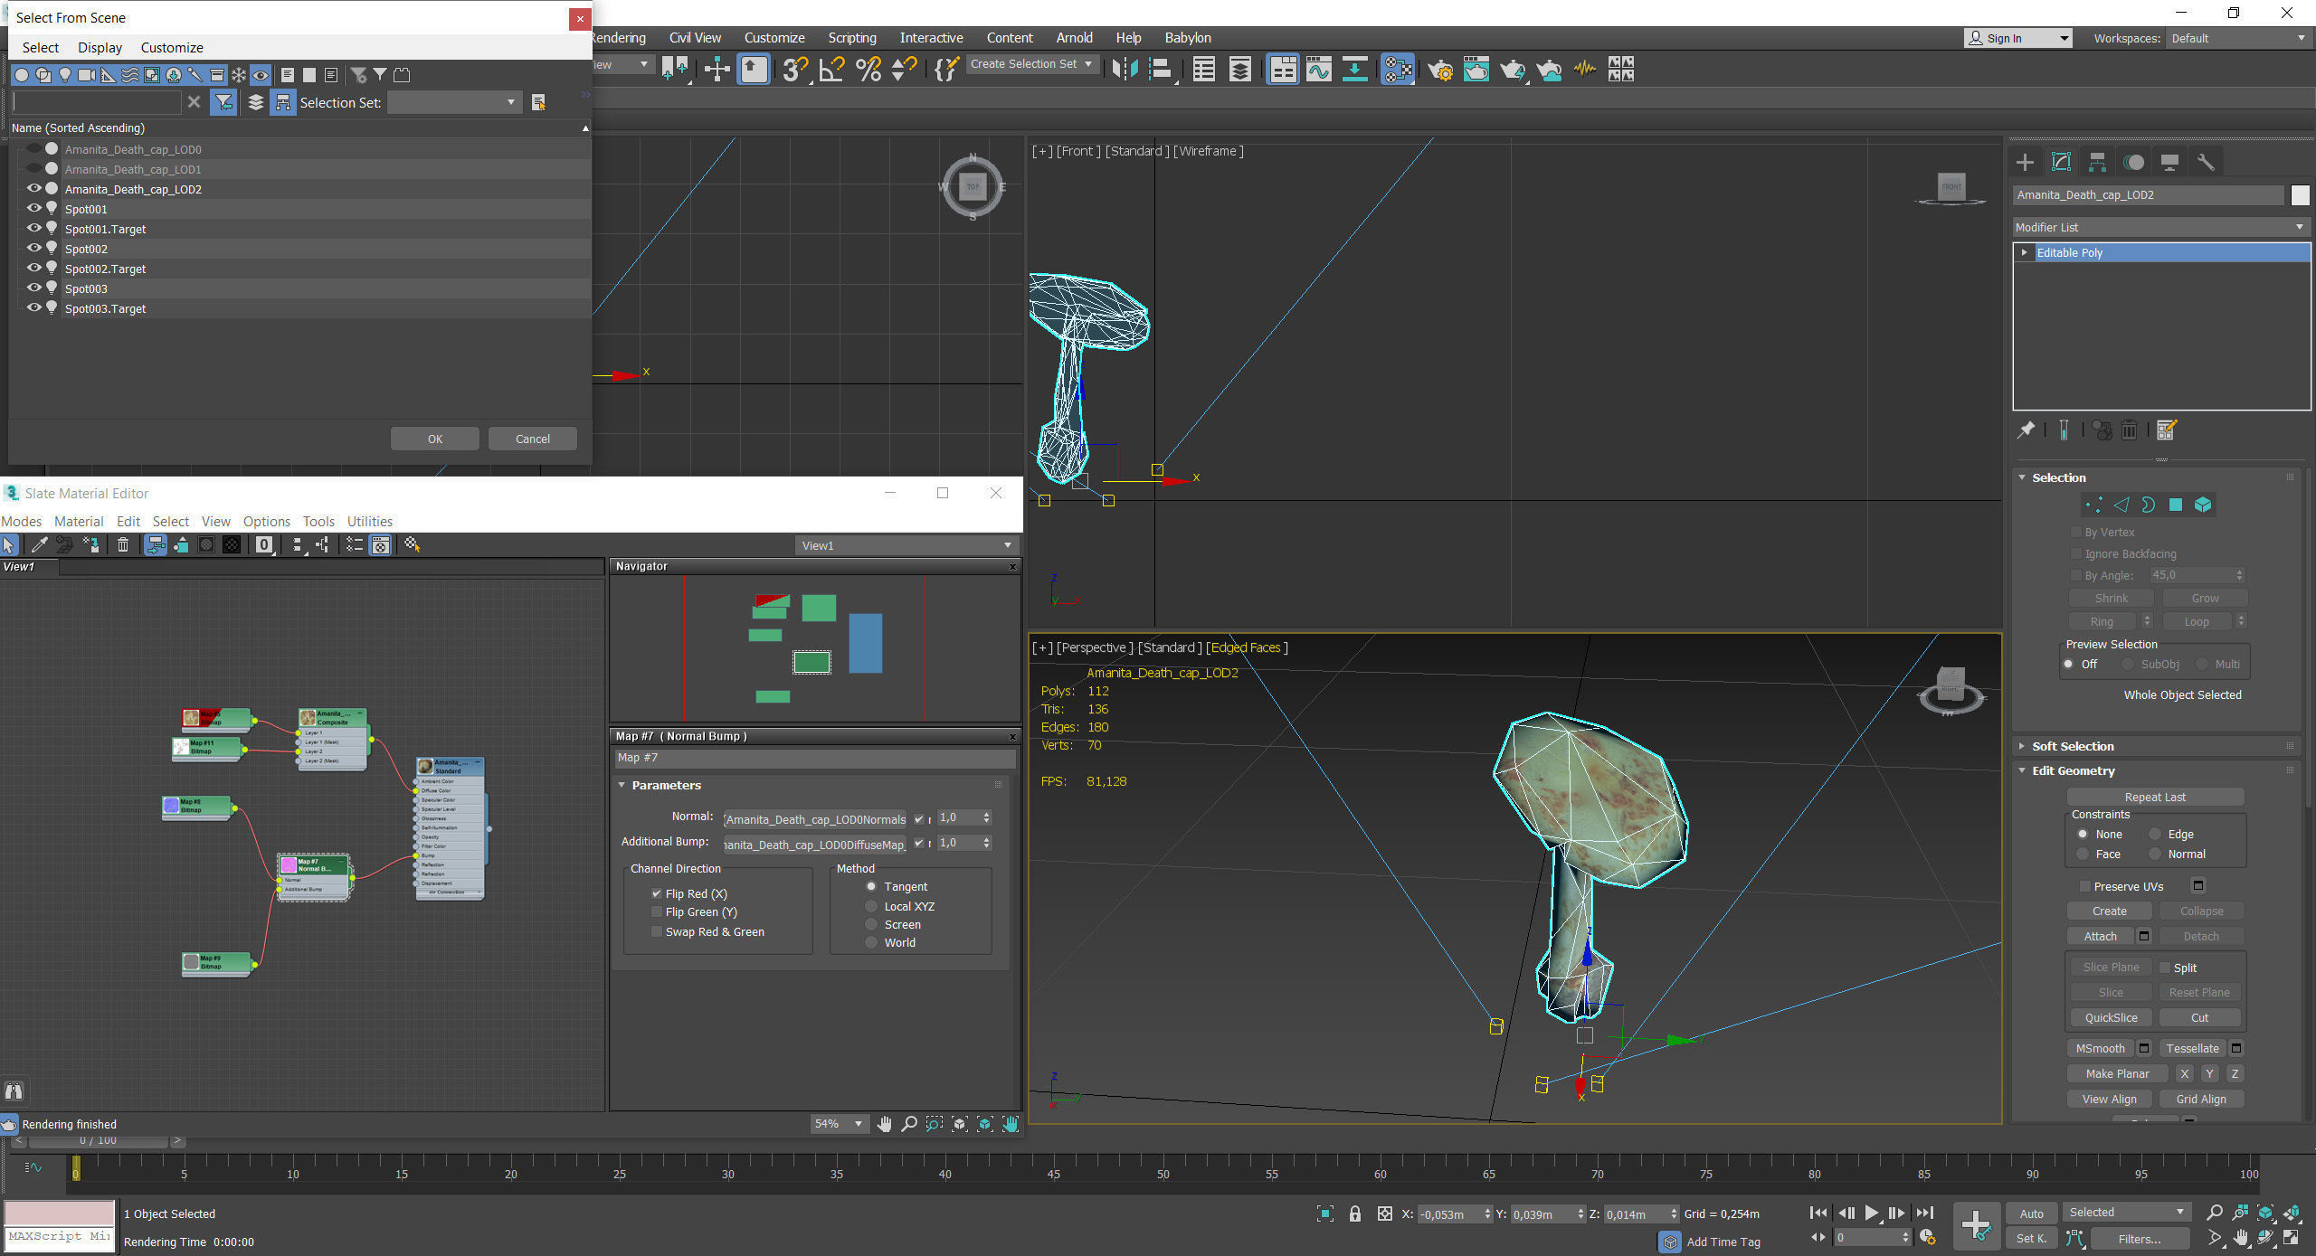Enable Flip Green (Y) checkbox
This screenshot has height=1256, width=2316.
point(657,911)
